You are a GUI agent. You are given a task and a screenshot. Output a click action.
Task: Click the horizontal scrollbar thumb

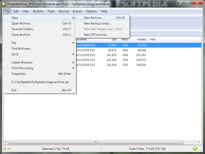[95, 142]
